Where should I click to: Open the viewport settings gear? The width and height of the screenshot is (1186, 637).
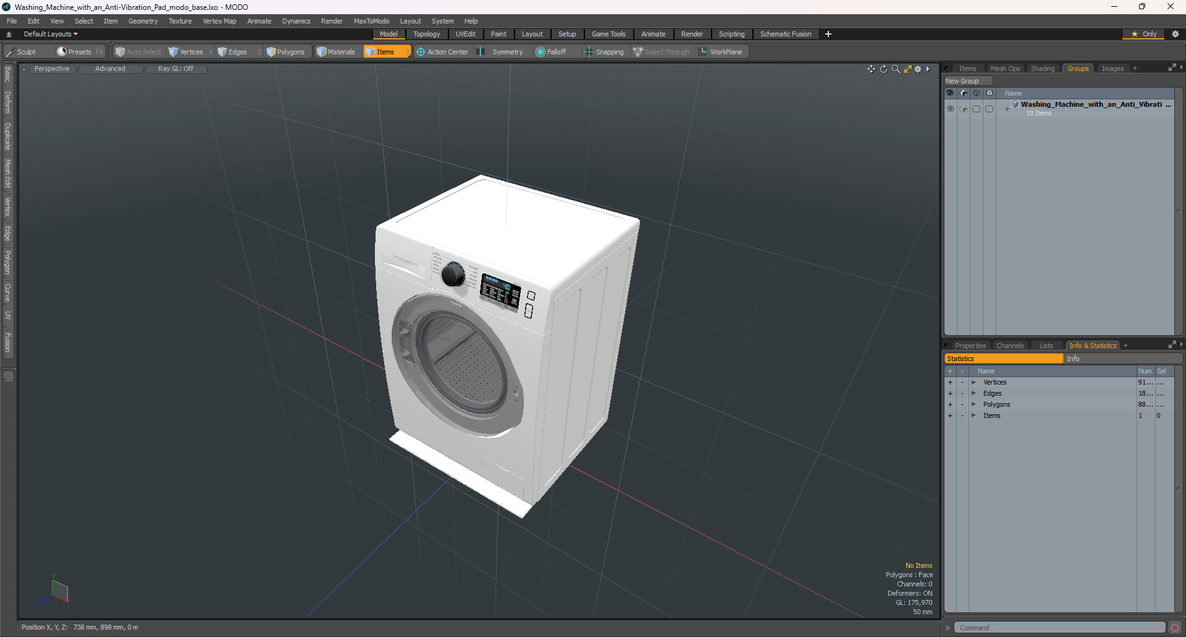918,69
